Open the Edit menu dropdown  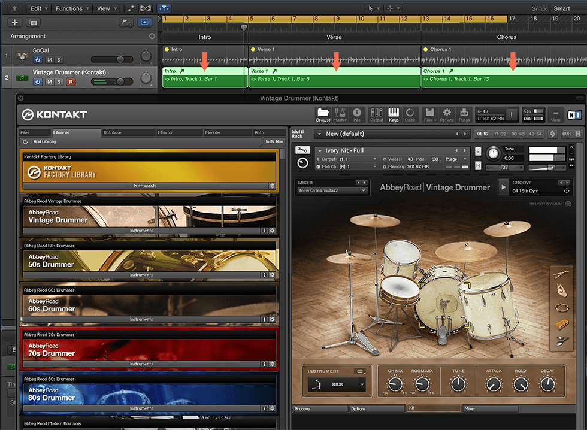pos(40,8)
